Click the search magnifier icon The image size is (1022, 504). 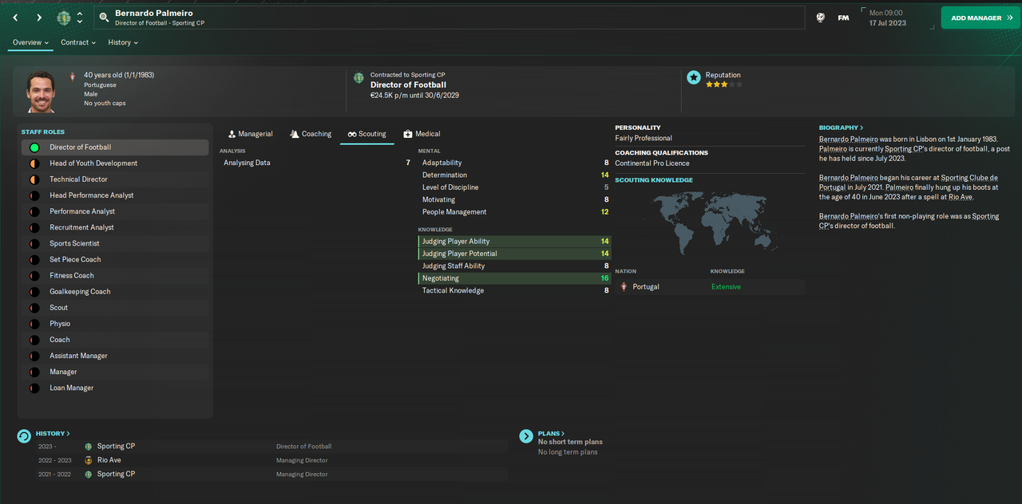pyautogui.click(x=104, y=18)
